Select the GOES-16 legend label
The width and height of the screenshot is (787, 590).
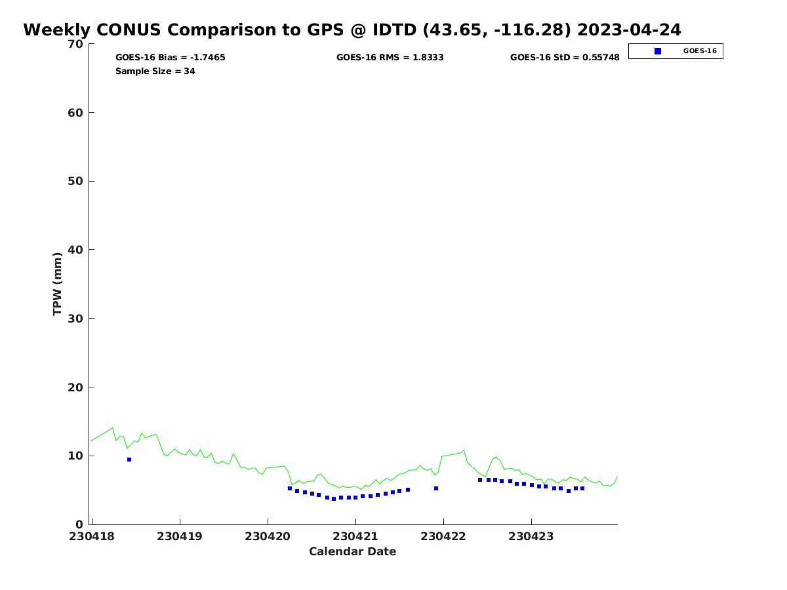click(x=700, y=51)
